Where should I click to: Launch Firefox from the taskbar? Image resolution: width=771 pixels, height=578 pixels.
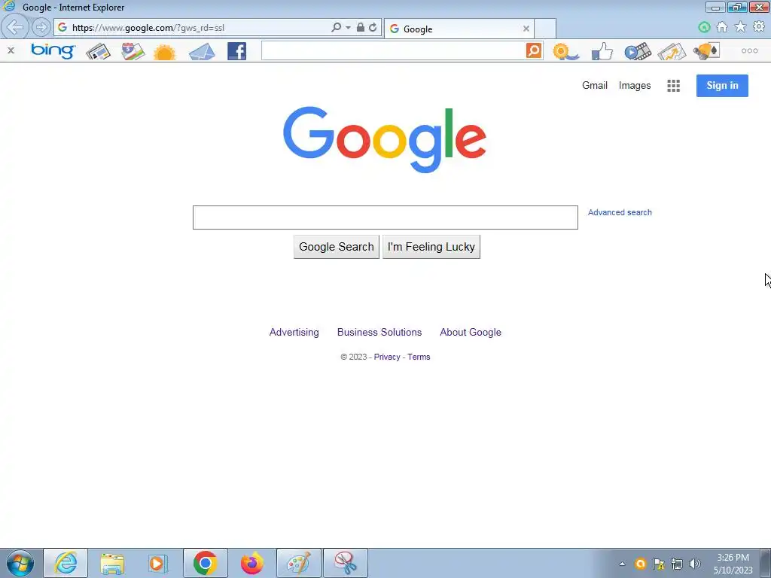click(x=251, y=563)
